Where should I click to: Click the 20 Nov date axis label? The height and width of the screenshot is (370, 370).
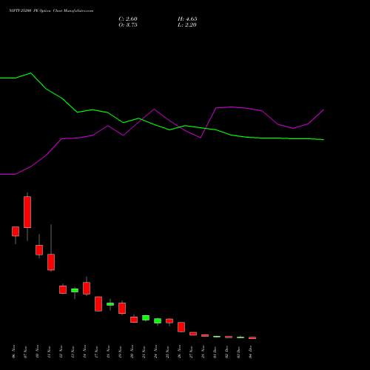tap(132, 351)
